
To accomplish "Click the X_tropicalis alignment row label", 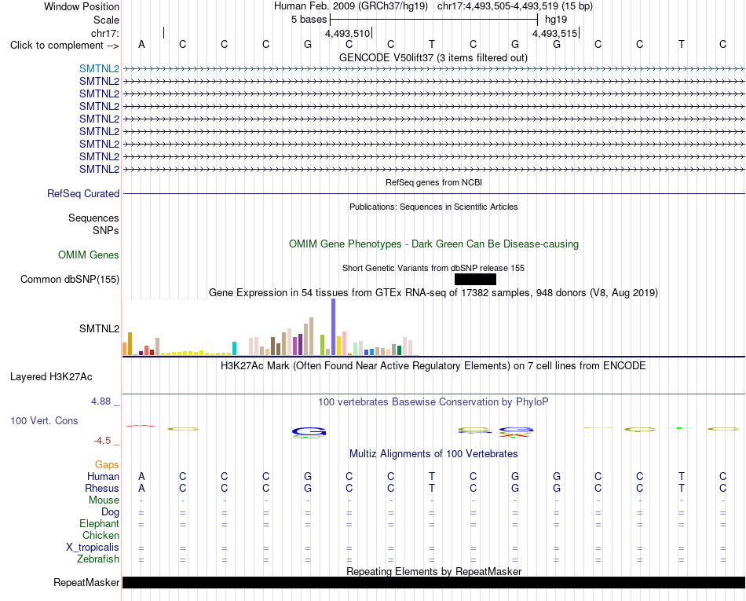I will [x=93, y=548].
